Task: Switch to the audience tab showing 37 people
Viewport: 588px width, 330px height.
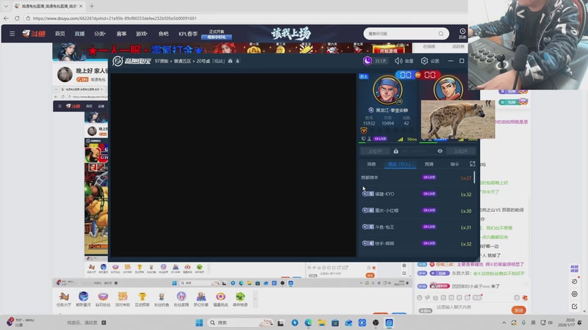Action: 399,164
